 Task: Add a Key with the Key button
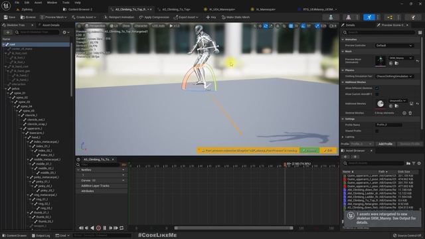[x=211, y=17]
